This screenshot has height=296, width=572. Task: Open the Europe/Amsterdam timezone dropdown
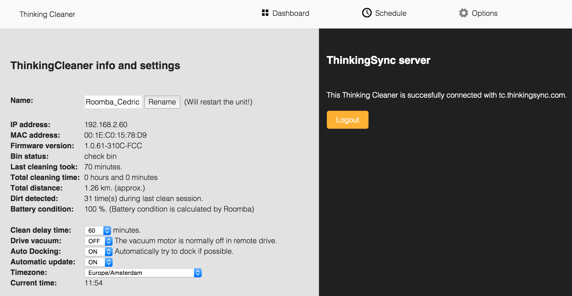pos(143,273)
